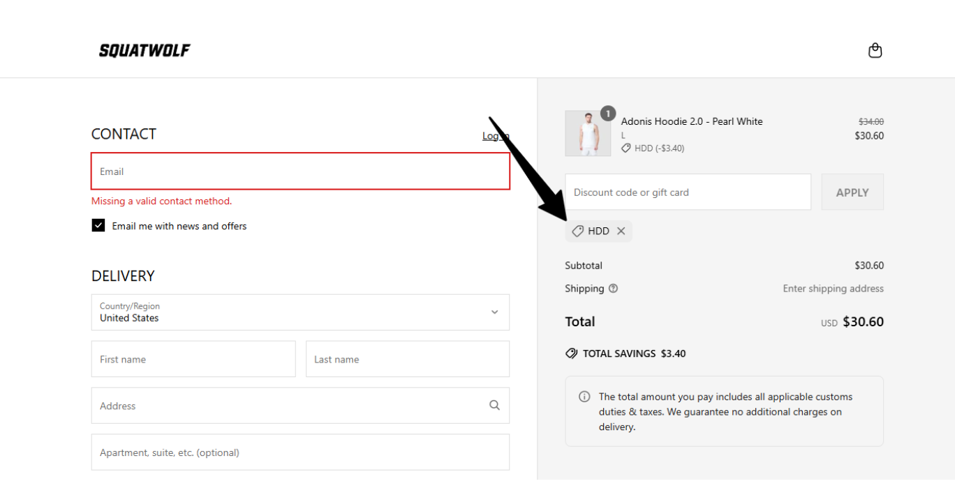Open the shopping bag cart icon

point(875,50)
